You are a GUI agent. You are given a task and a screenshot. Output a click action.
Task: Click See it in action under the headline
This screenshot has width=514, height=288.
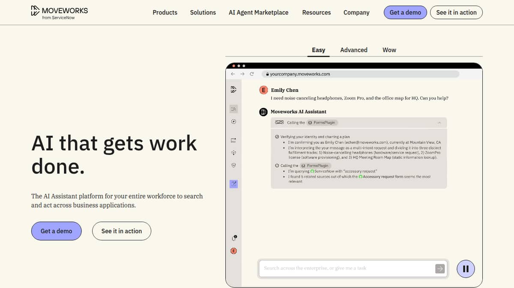[122, 231]
